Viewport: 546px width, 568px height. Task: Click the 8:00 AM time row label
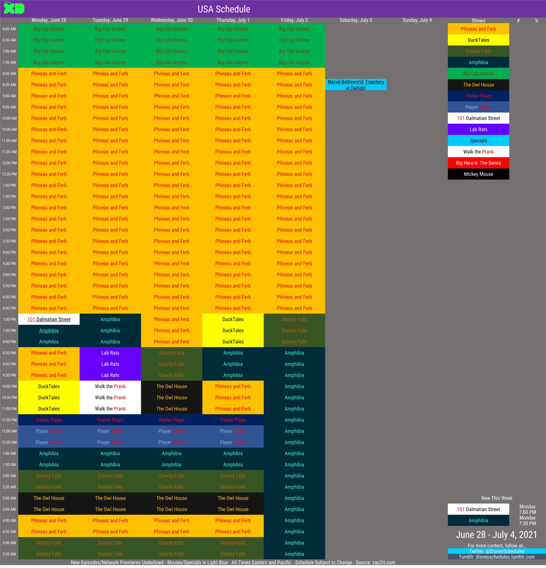click(9, 73)
